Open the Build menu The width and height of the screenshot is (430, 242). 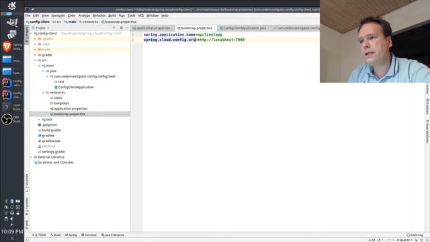point(112,15)
